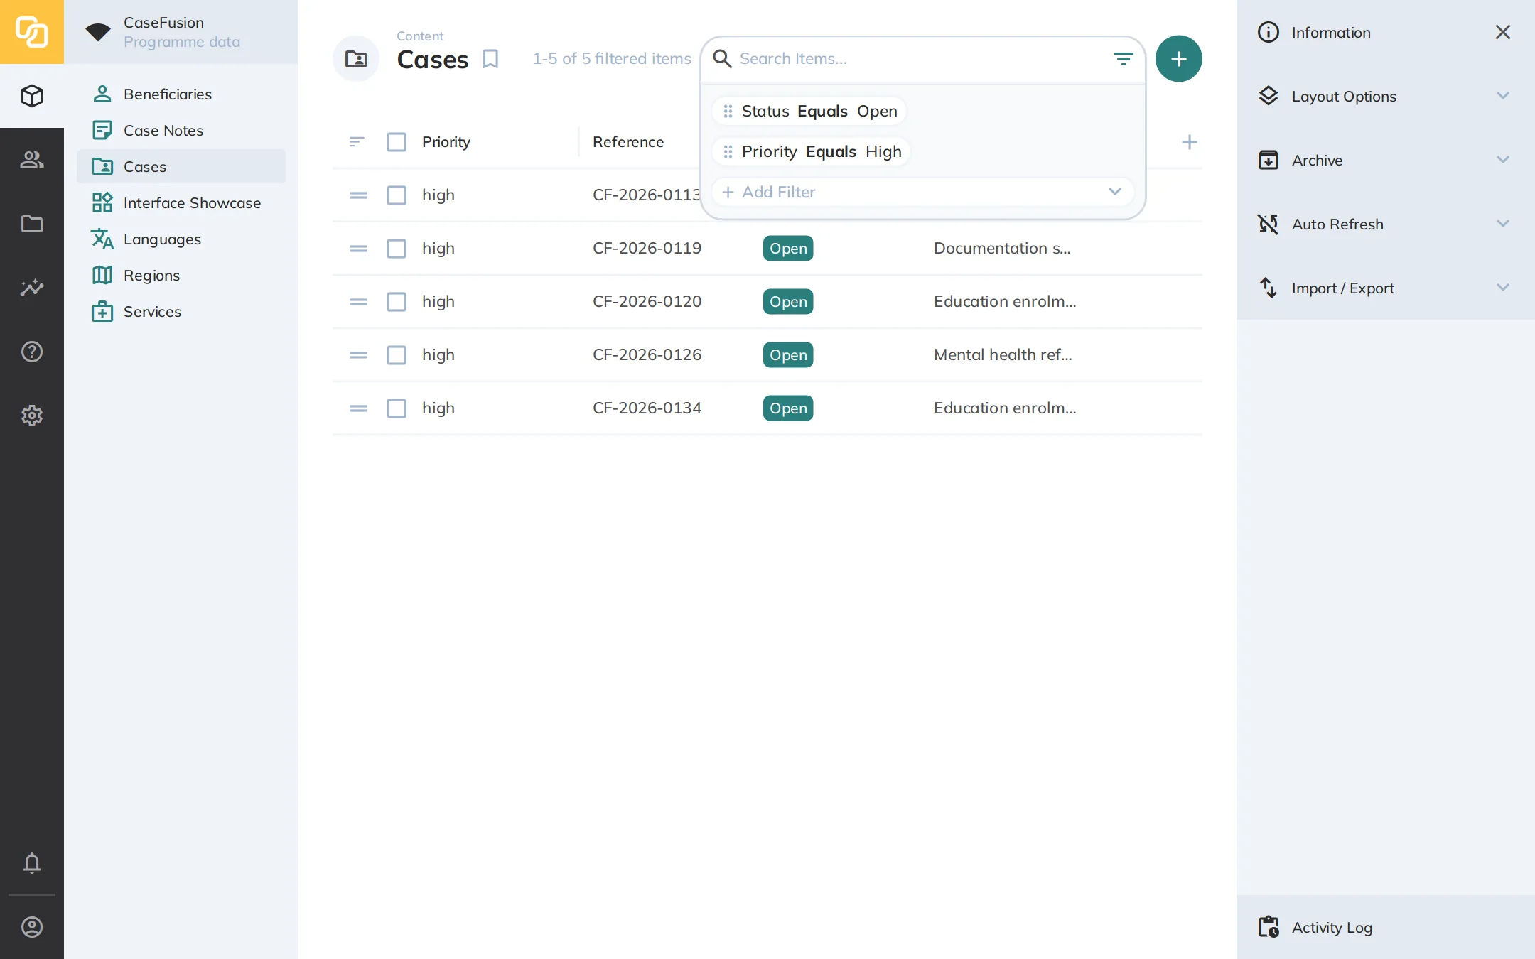This screenshot has height=959, width=1535.
Task: Expand the Auto Refresh section
Action: tap(1386, 224)
